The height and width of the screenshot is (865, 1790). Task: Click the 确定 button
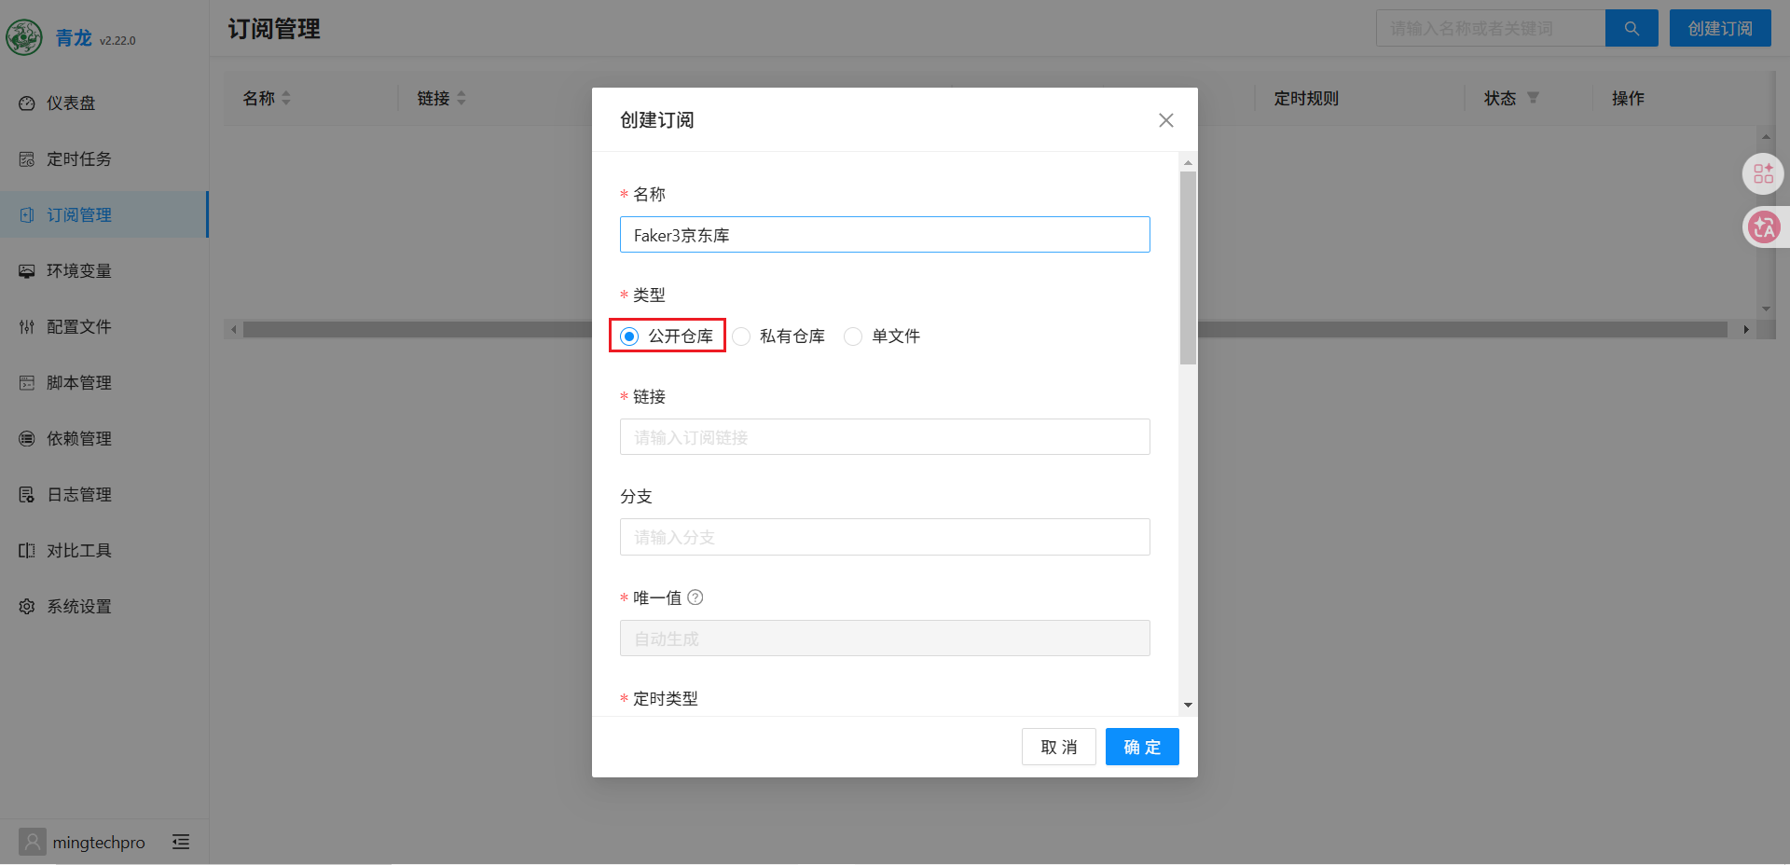1142,747
